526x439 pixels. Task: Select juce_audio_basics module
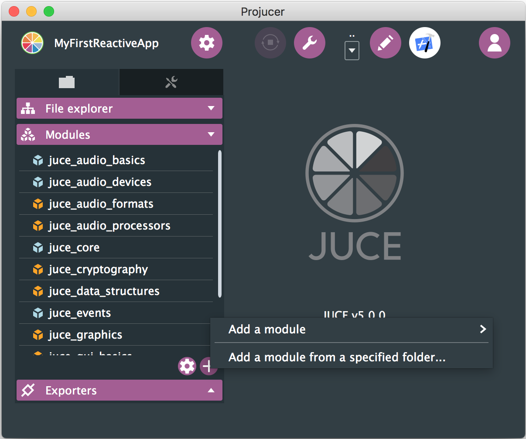[x=116, y=160]
